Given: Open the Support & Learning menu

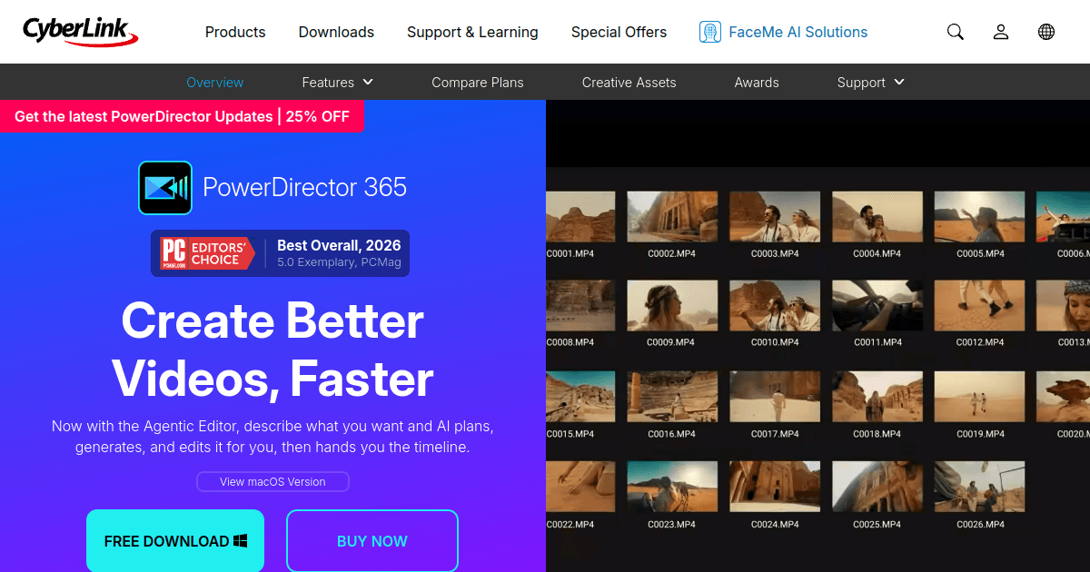Looking at the screenshot, I should (x=472, y=32).
